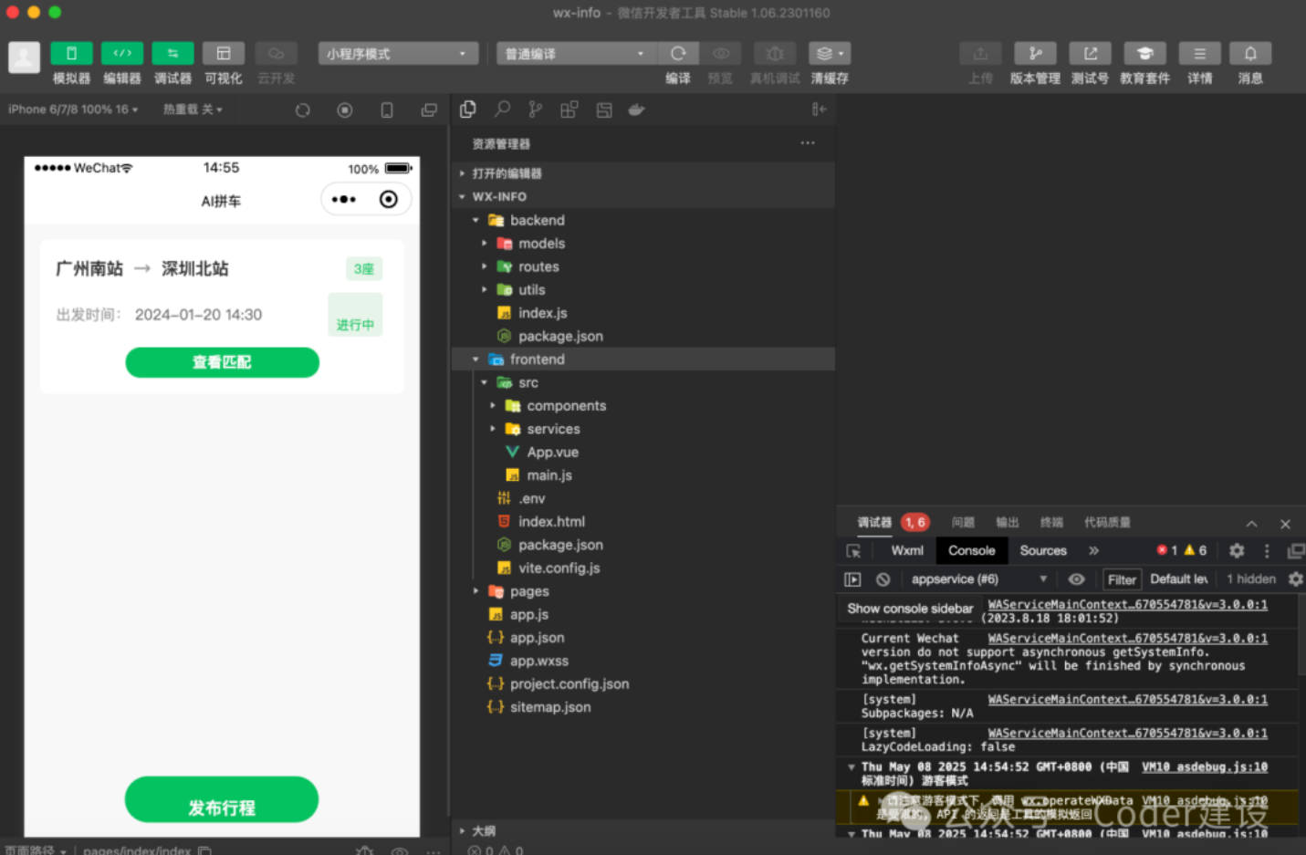Image resolution: width=1306 pixels, height=855 pixels.
Task: Expand the services folder
Action: point(643,429)
